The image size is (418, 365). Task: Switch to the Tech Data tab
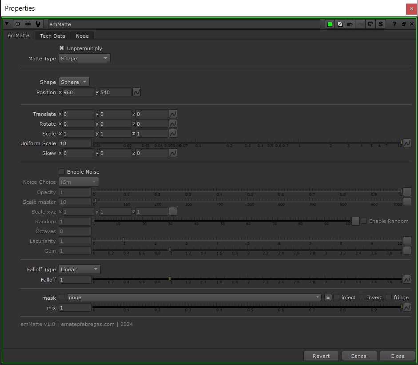[x=52, y=36]
